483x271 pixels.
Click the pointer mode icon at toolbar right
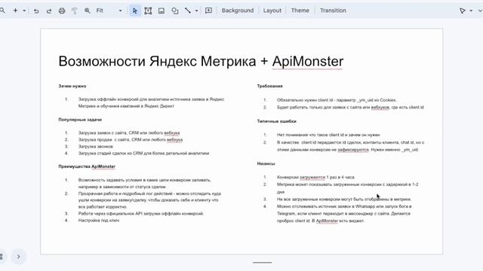pyautogui.click(x=463, y=11)
